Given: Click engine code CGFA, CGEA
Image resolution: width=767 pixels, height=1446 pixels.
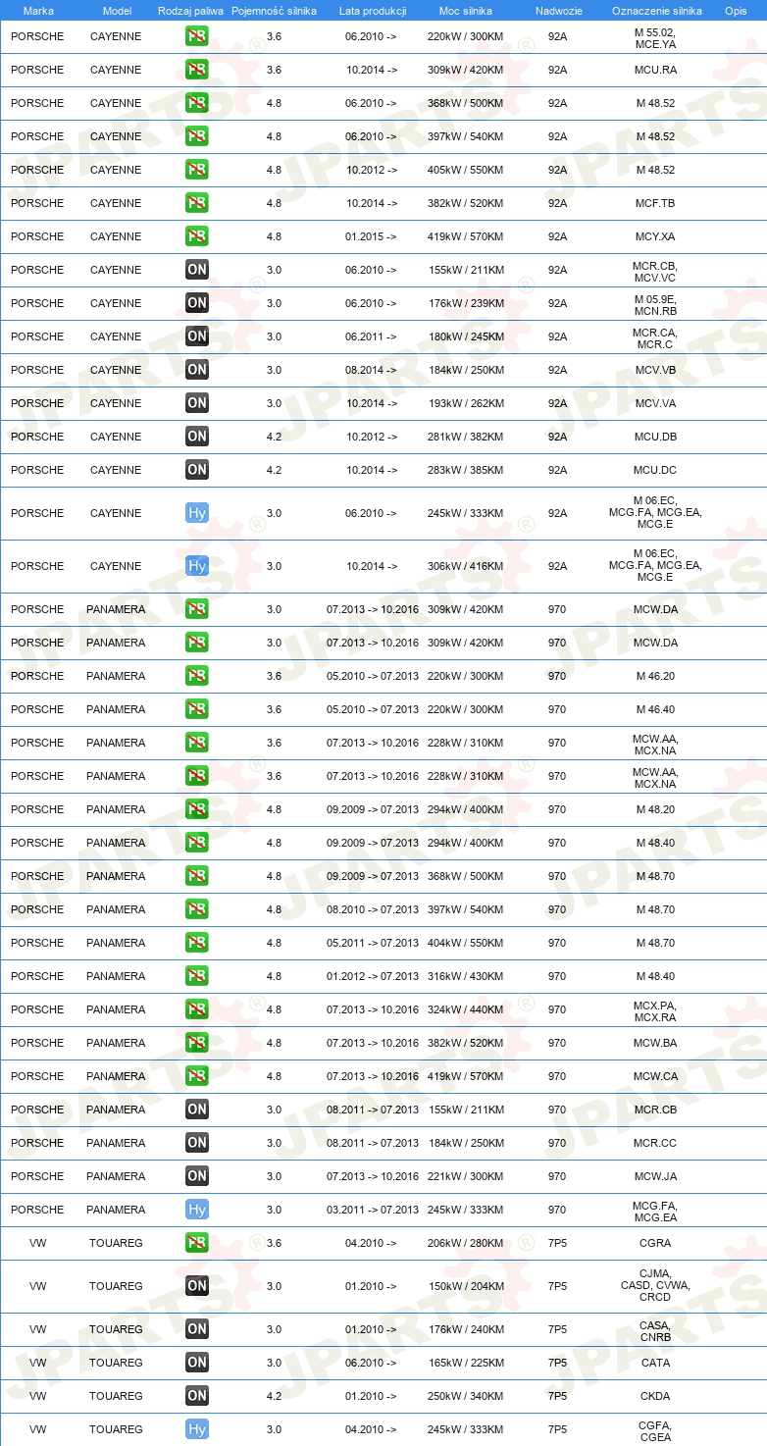Looking at the screenshot, I should point(655,1431).
